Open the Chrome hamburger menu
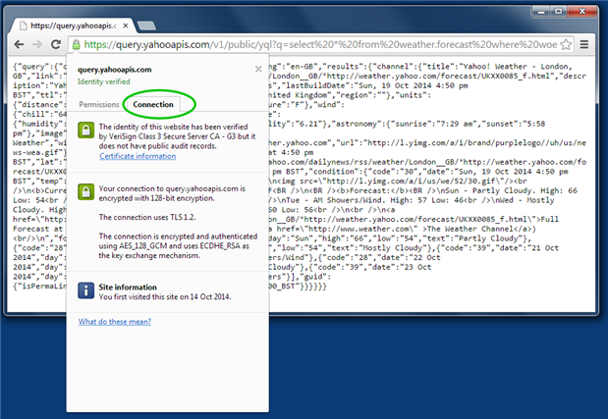The height and width of the screenshot is (419, 608). coord(584,44)
